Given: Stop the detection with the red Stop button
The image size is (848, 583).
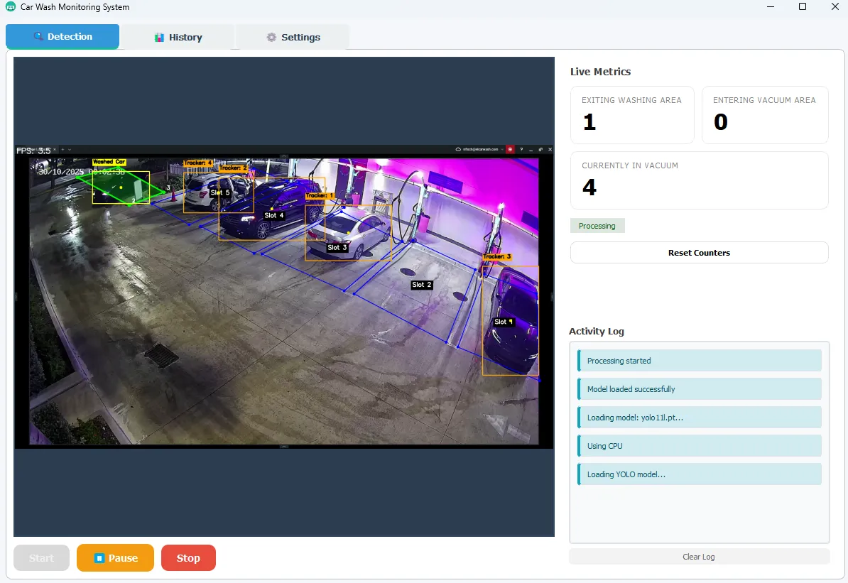Looking at the screenshot, I should click(x=188, y=557).
